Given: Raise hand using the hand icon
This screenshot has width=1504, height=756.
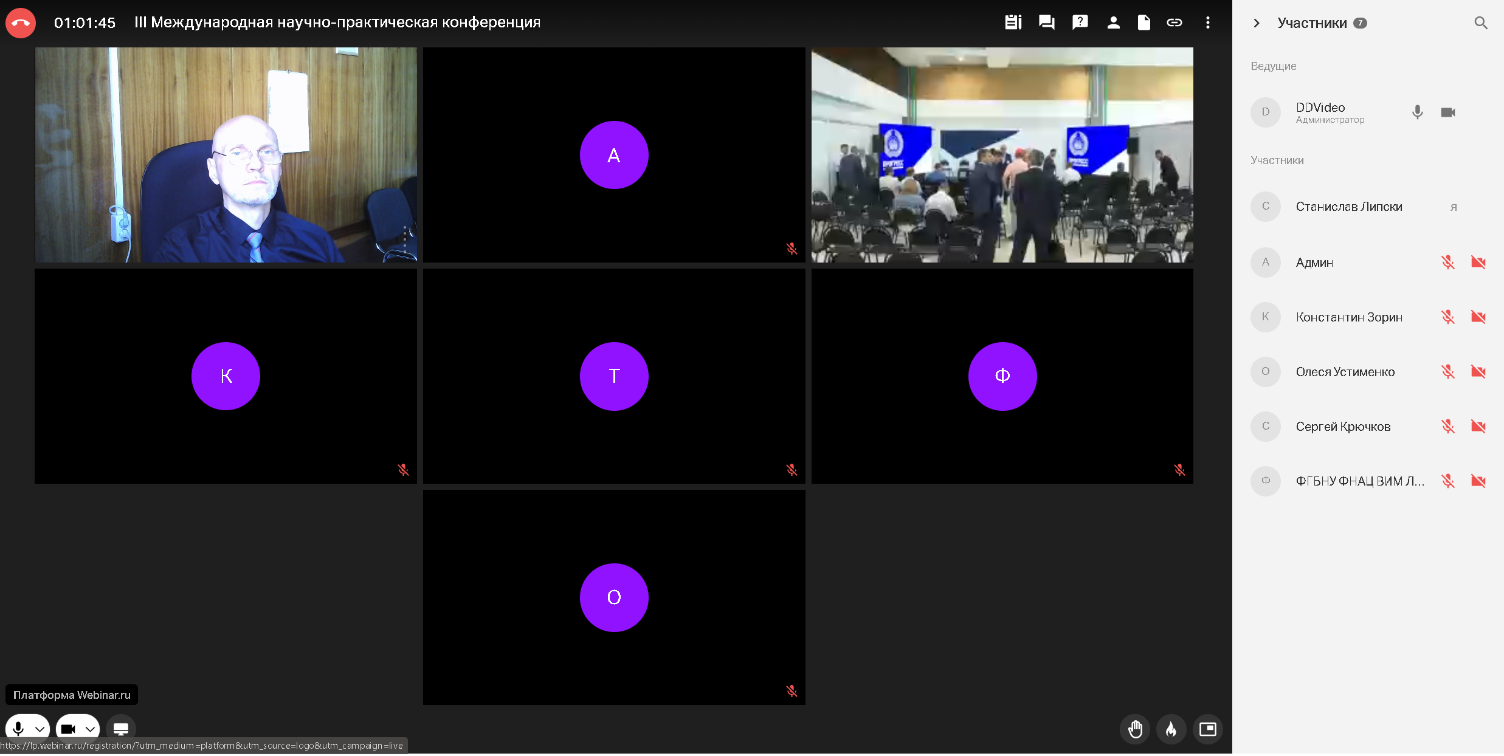Looking at the screenshot, I should coord(1135,729).
